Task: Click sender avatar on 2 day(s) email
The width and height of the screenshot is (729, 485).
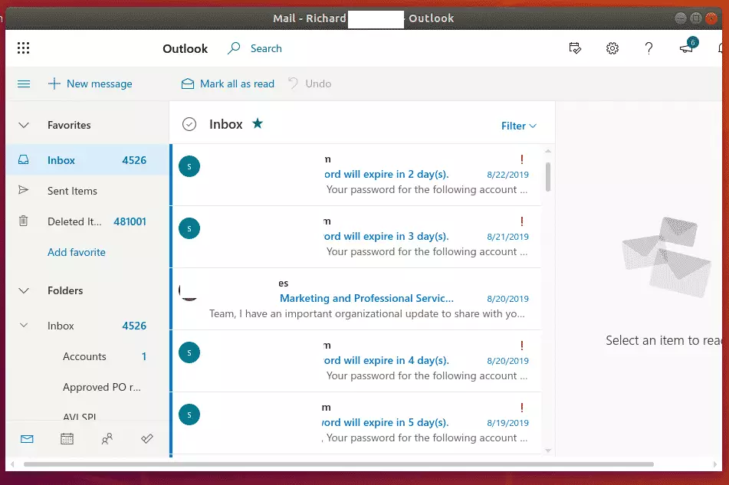Action: [189, 166]
